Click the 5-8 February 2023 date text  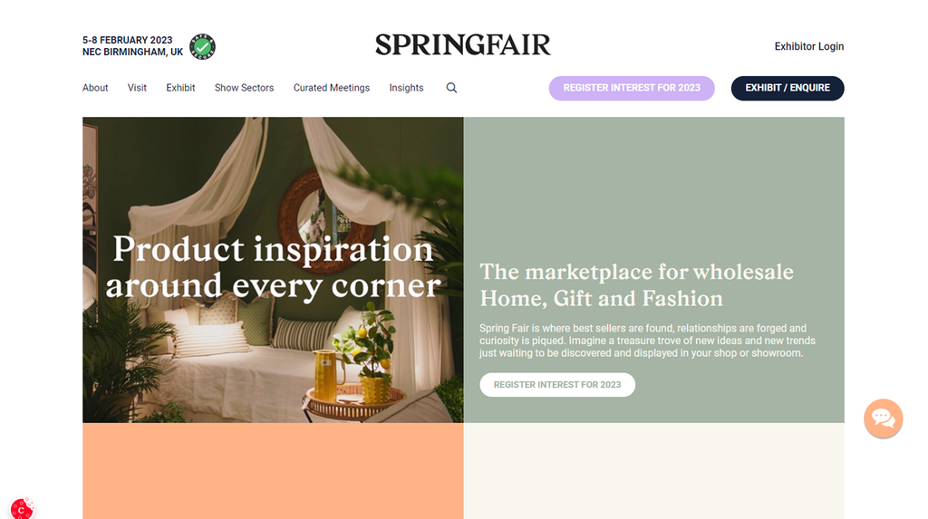[127, 40]
